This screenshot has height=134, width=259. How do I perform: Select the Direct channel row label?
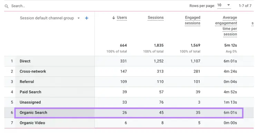25,61
